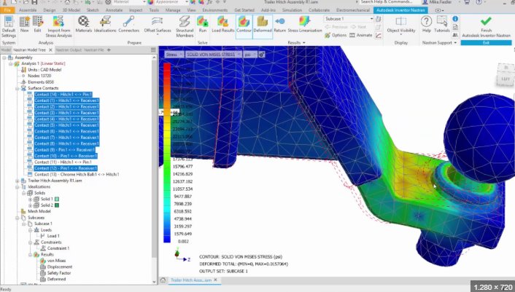Open contour settings gear icon

point(261,55)
